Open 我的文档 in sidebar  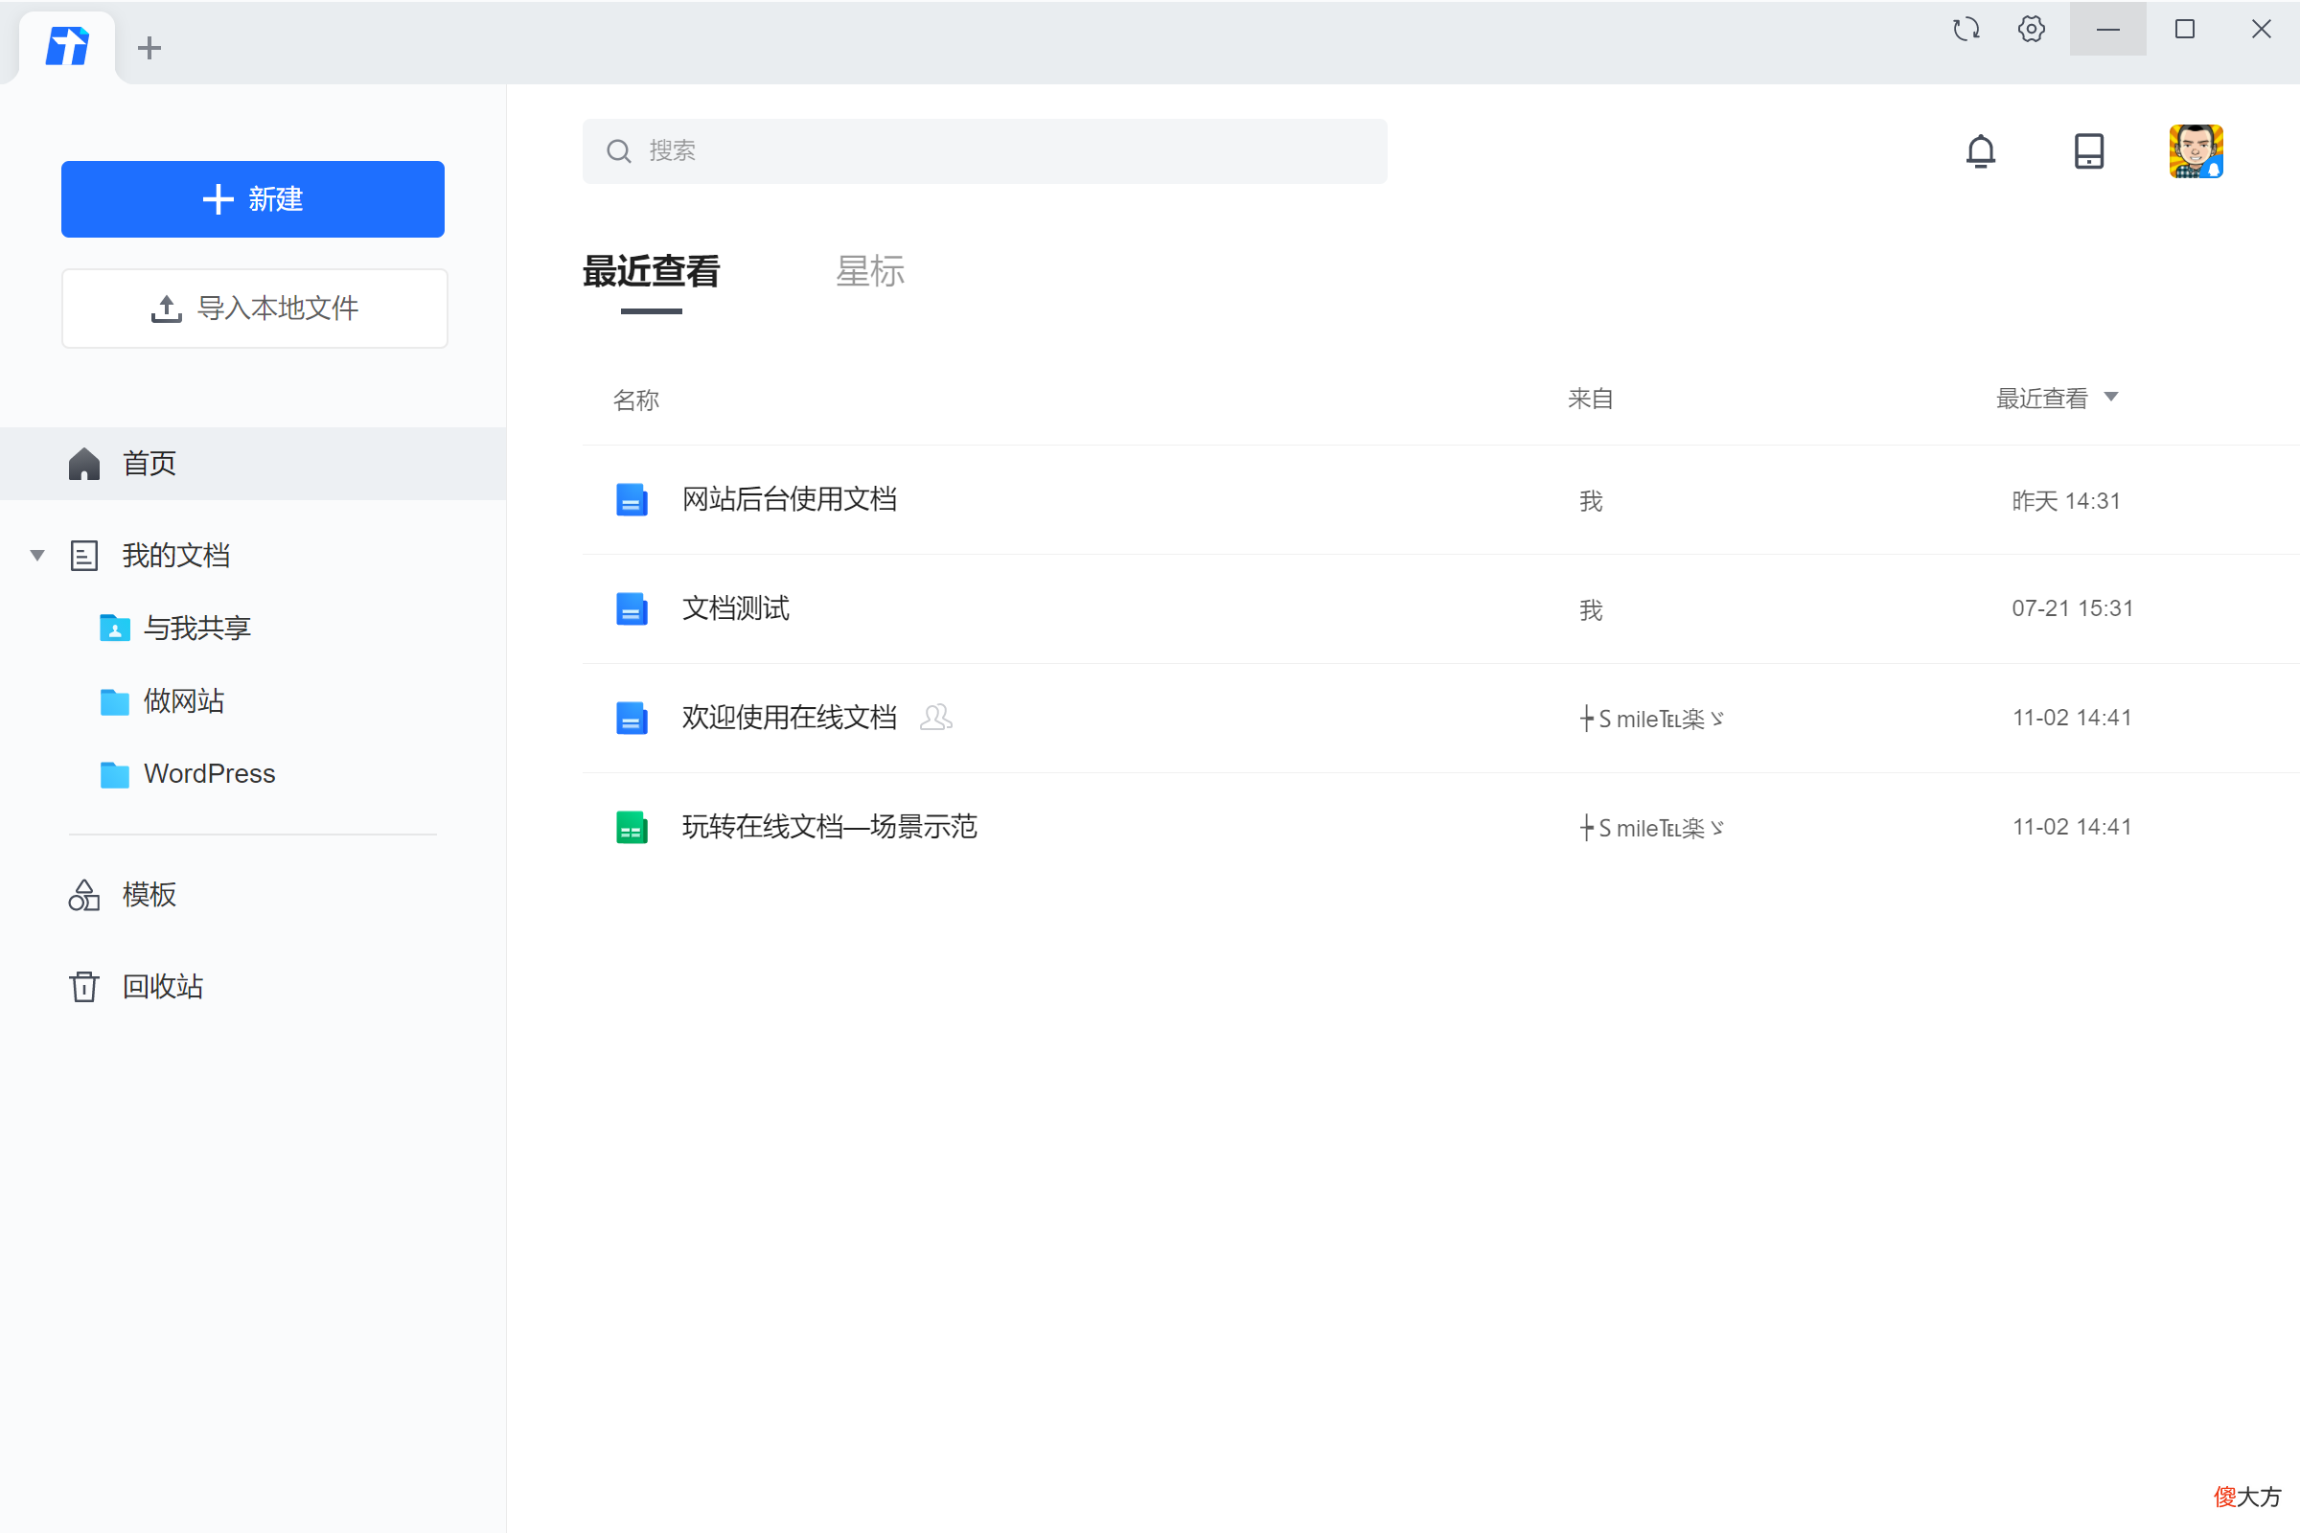175,556
